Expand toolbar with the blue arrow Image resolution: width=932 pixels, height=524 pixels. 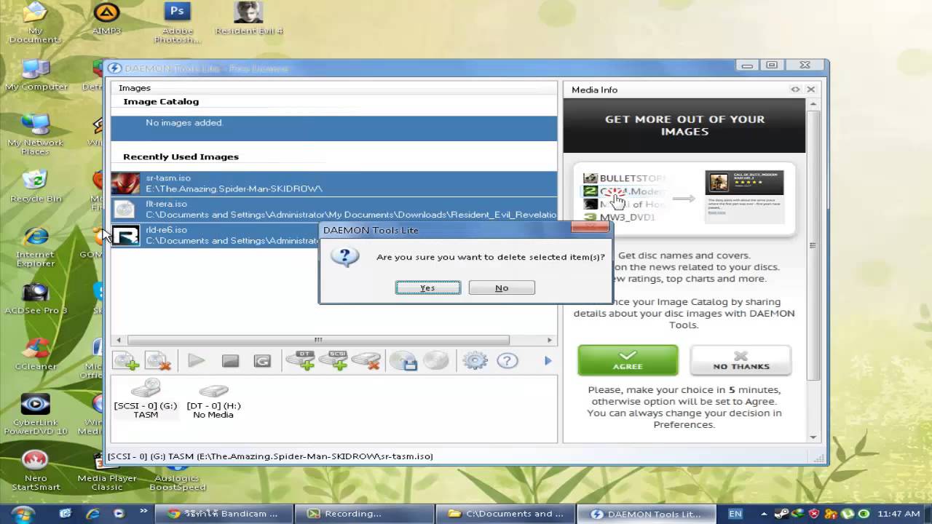pyautogui.click(x=548, y=360)
